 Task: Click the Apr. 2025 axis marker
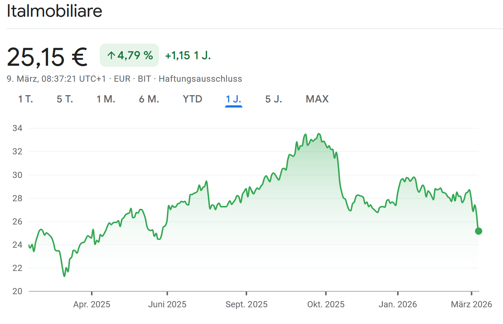pyautogui.click(x=92, y=304)
